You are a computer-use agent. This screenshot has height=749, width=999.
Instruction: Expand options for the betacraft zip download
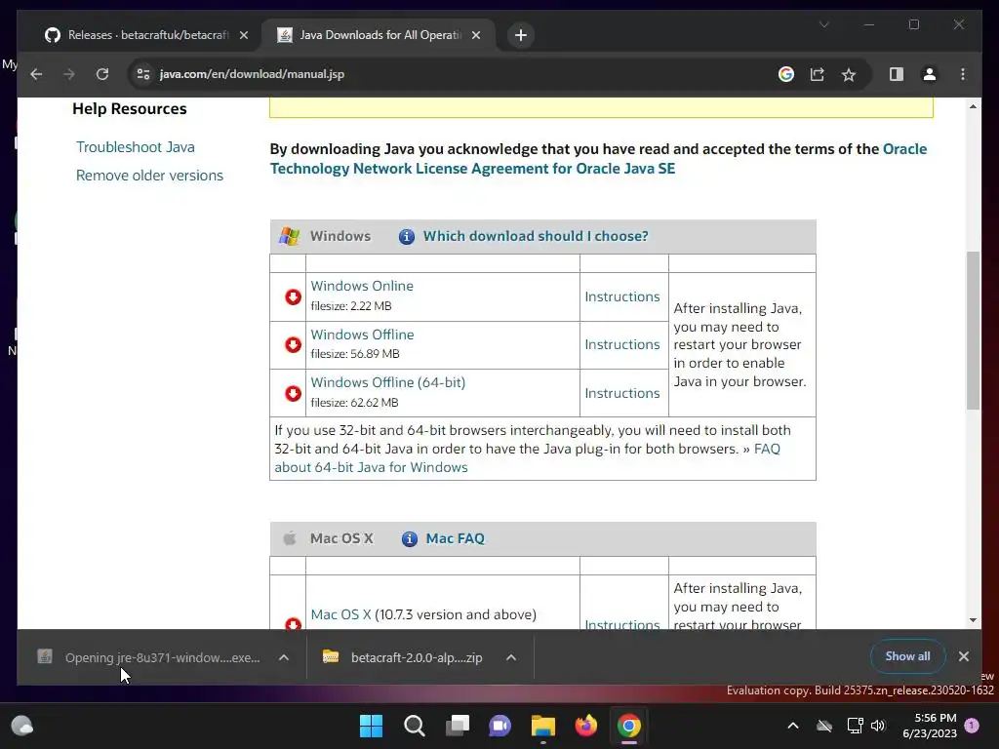pos(511,658)
